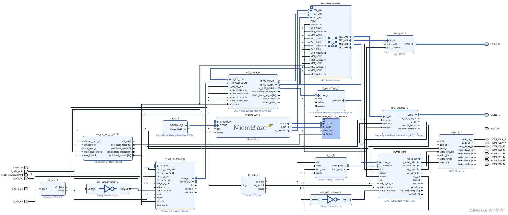Select the i_sdi_de input port symbol
The height and width of the screenshot is (215, 508).
[x=26, y=168]
